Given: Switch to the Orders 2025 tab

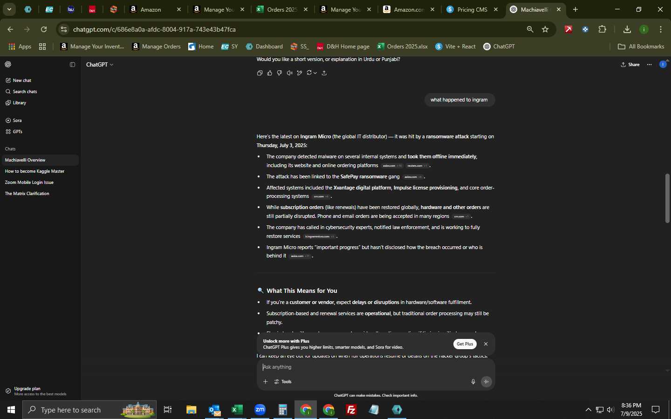Looking at the screenshot, I should click(282, 9).
